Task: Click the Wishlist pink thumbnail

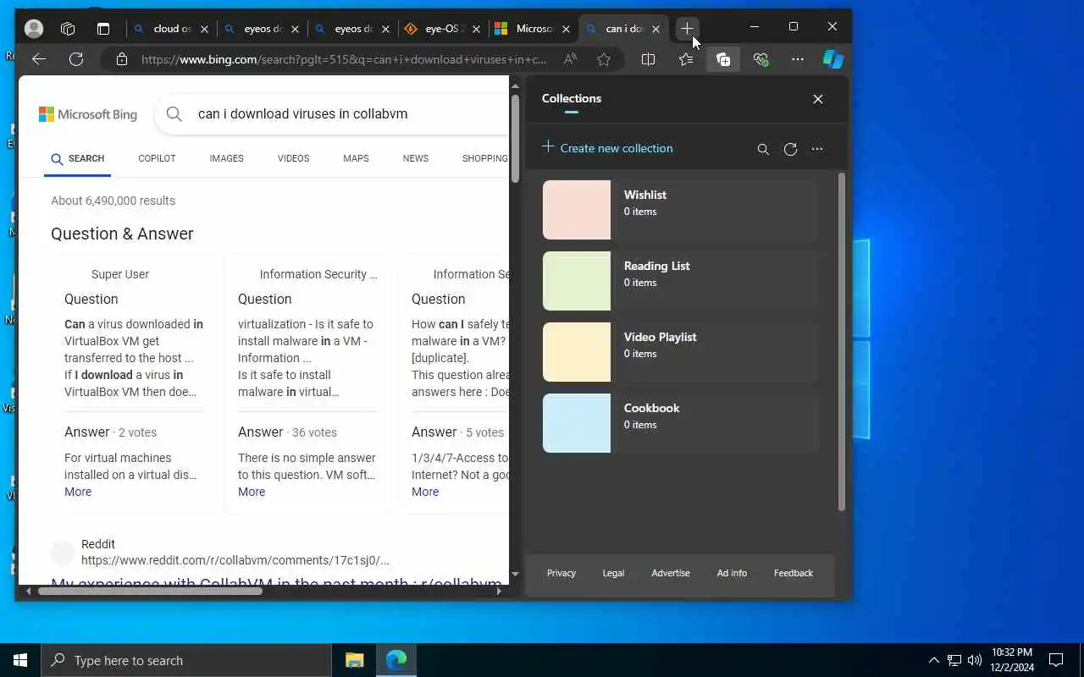Action: click(x=577, y=210)
